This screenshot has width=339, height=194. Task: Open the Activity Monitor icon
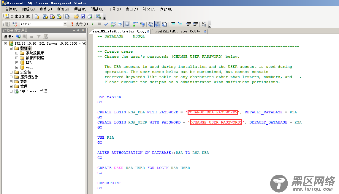(98, 16)
